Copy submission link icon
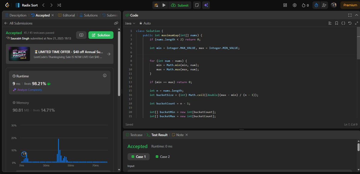This screenshot has height=174, width=360. click(x=116, y=23)
